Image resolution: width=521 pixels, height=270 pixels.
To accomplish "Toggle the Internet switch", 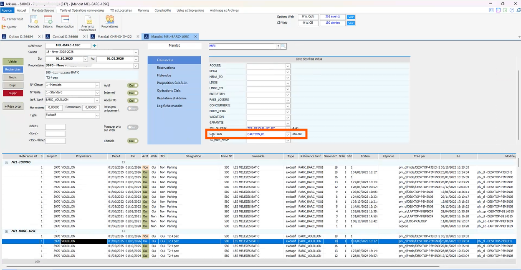I will coord(133,93).
